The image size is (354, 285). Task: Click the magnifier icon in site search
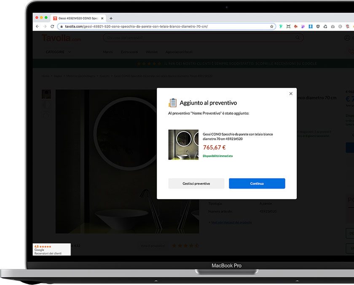298,37
